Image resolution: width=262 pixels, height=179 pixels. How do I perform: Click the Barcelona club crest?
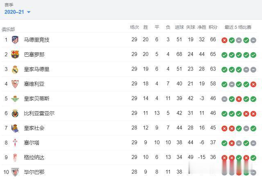tap(15, 55)
